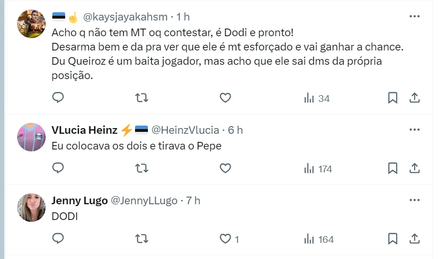Reply to Jenny Lugo's DODI tweet

58,239
